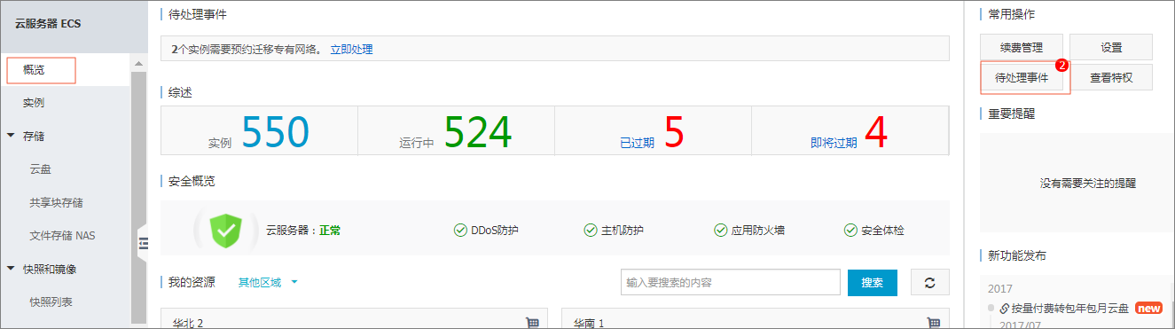This screenshot has width=1175, height=329.
Task: Click the sidebar scrollbar up arrow
Action: (x=138, y=64)
